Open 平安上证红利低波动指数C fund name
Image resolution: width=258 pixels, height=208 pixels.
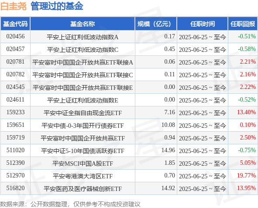coord(83,50)
